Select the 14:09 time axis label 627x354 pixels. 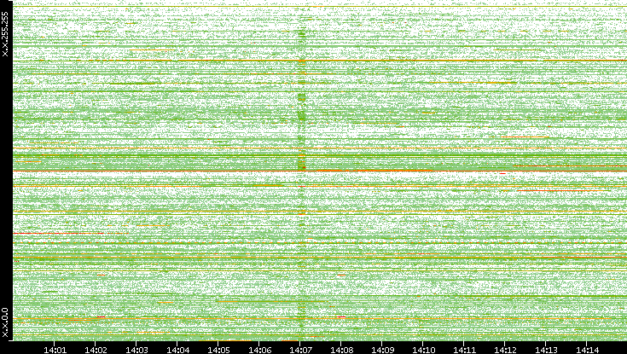click(x=382, y=350)
